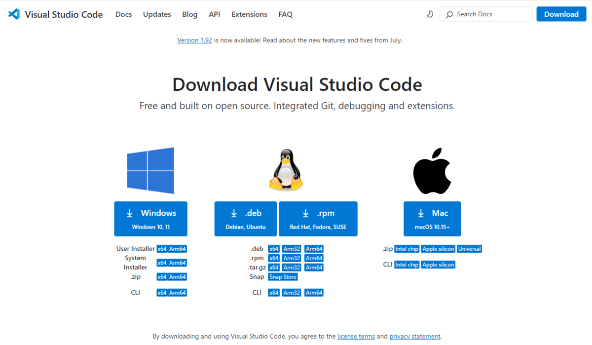
Task: Click the 'User Installer' label under Windows
Action: click(x=136, y=249)
